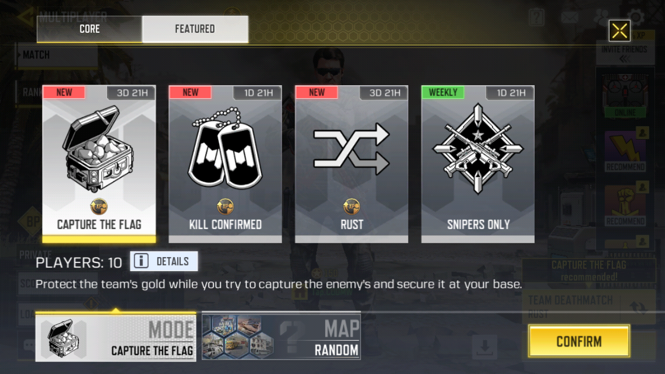This screenshot has width=665, height=374.
Task: Switch to the Featured tab
Action: pos(195,29)
